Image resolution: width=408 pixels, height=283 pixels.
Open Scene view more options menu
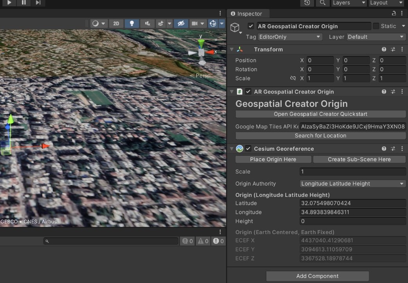pos(220,13)
